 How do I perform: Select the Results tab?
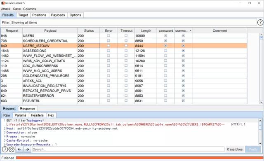(x=8, y=15)
